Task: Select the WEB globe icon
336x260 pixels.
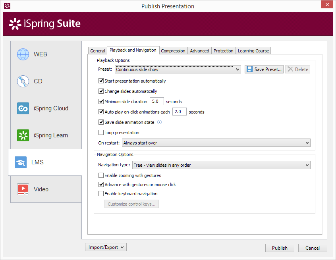Action: [23, 54]
